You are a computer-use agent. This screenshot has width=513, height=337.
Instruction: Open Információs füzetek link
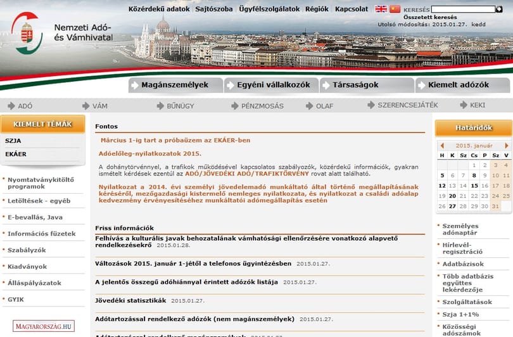tap(42, 234)
